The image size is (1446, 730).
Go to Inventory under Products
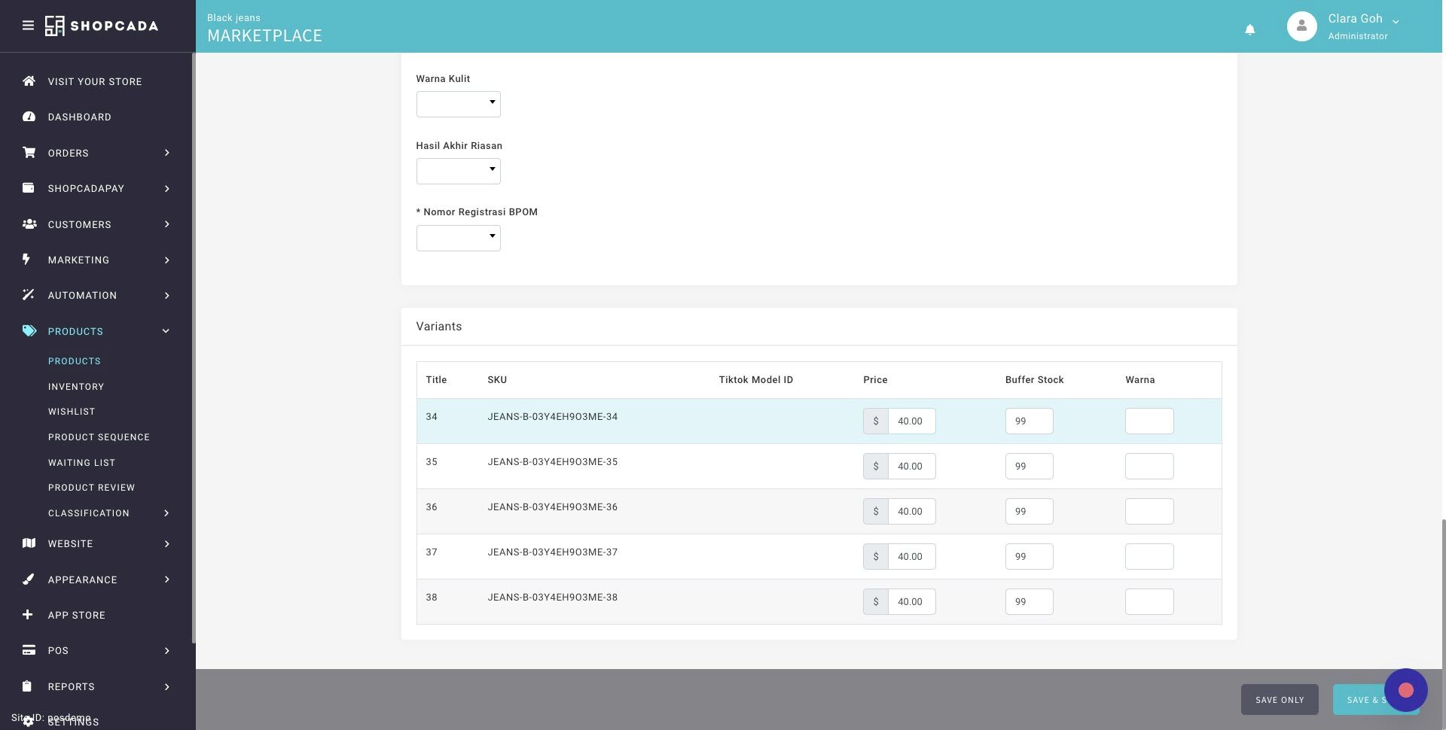coord(76,387)
